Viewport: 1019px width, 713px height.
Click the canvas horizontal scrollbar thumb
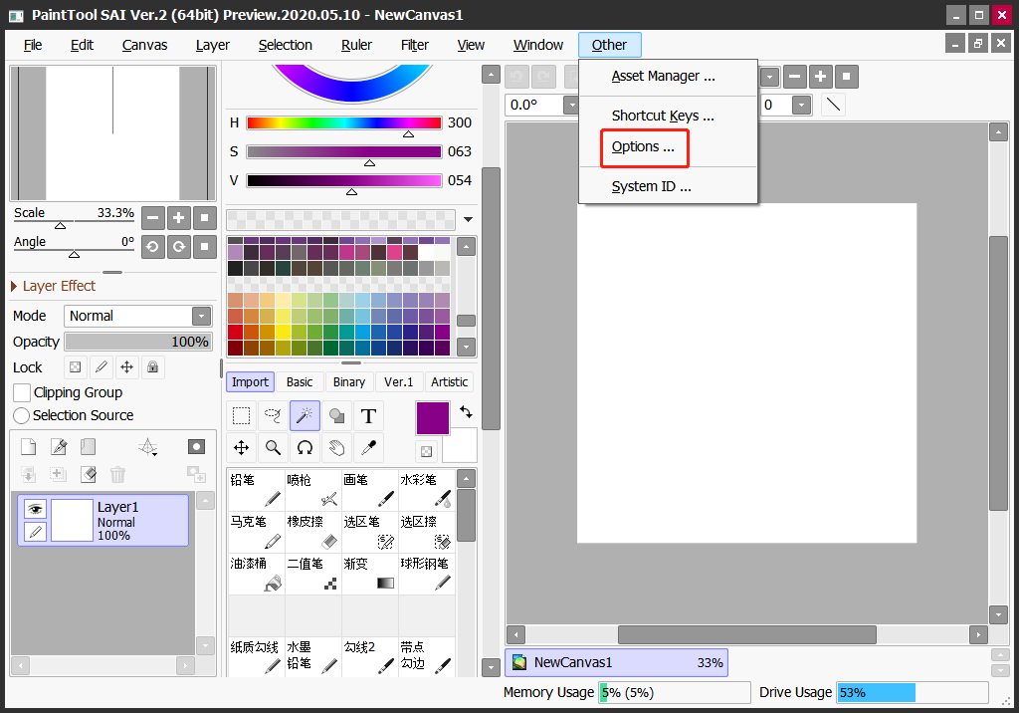coord(746,634)
